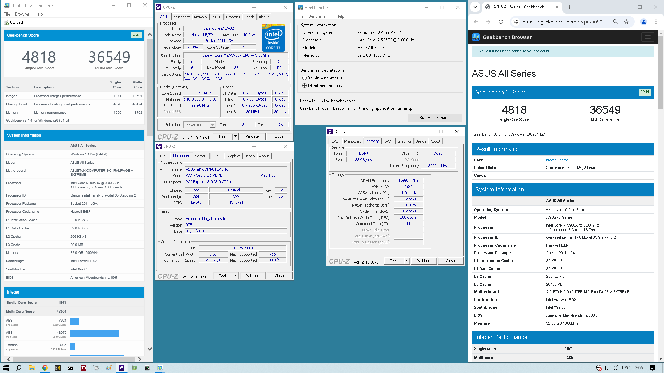Reload the Geekbench Browser page
This screenshot has width=664, height=373.
500,22
